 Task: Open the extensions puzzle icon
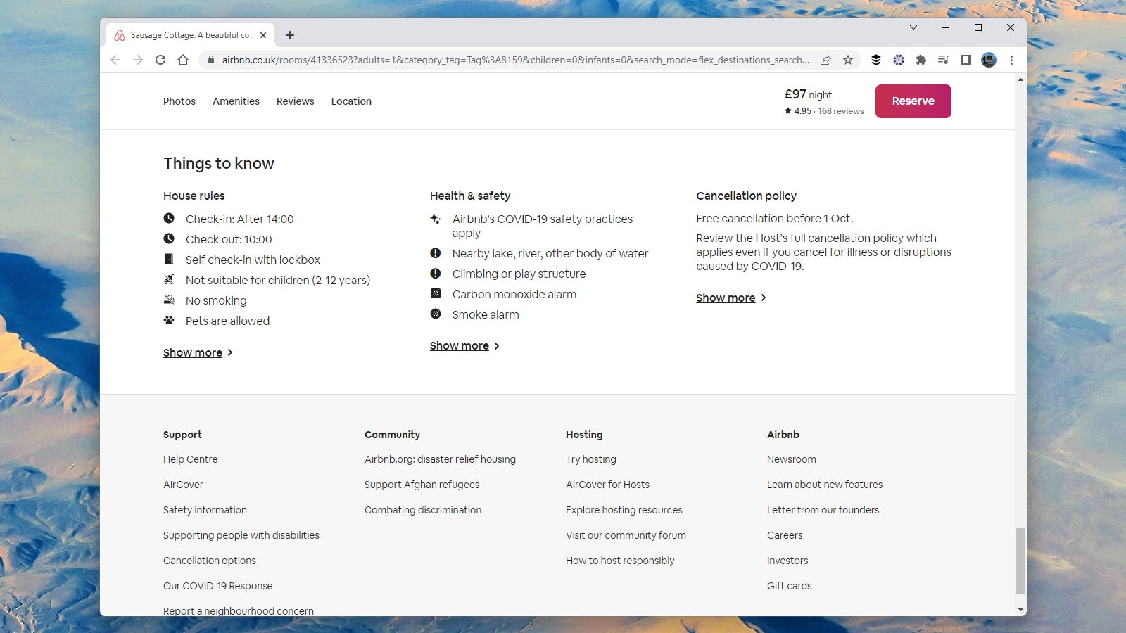click(921, 60)
